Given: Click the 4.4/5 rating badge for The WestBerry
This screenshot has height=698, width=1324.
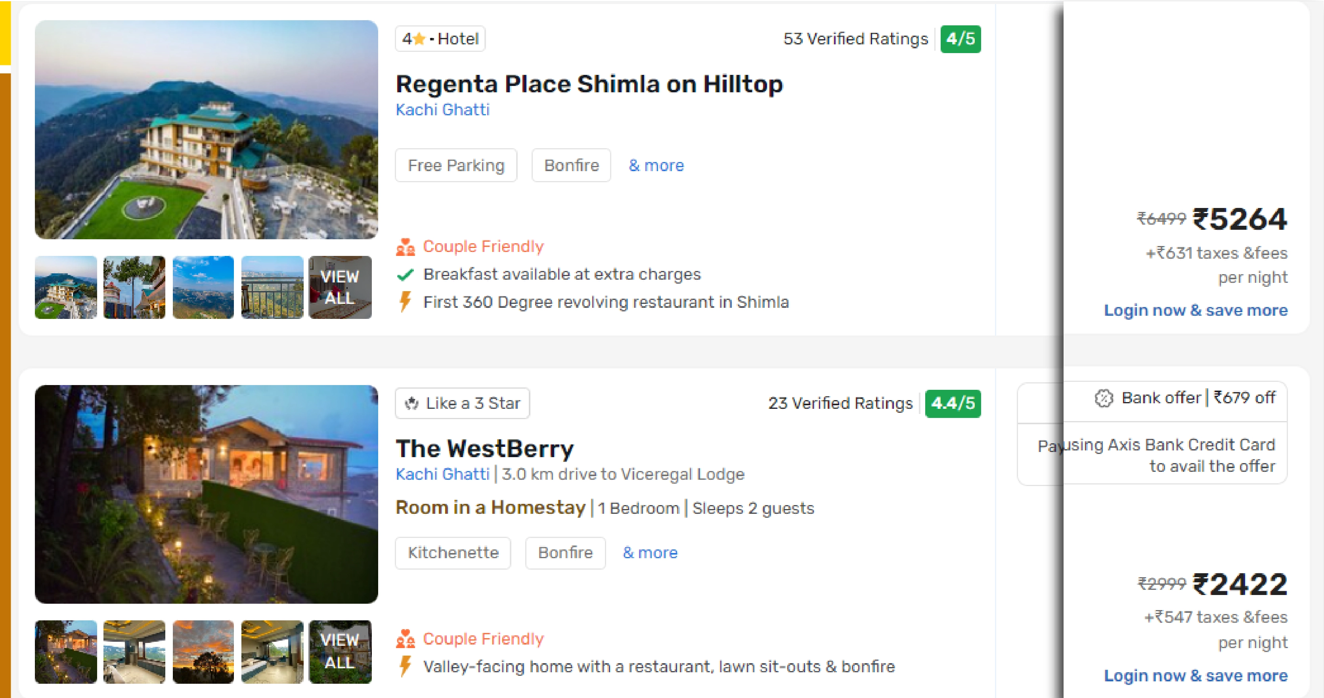Looking at the screenshot, I should coord(953,404).
